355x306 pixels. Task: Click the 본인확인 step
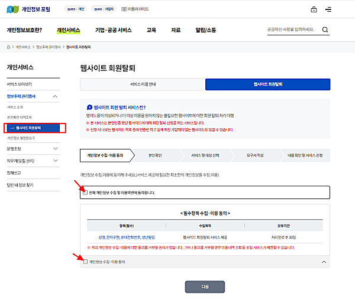click(155, 155)
